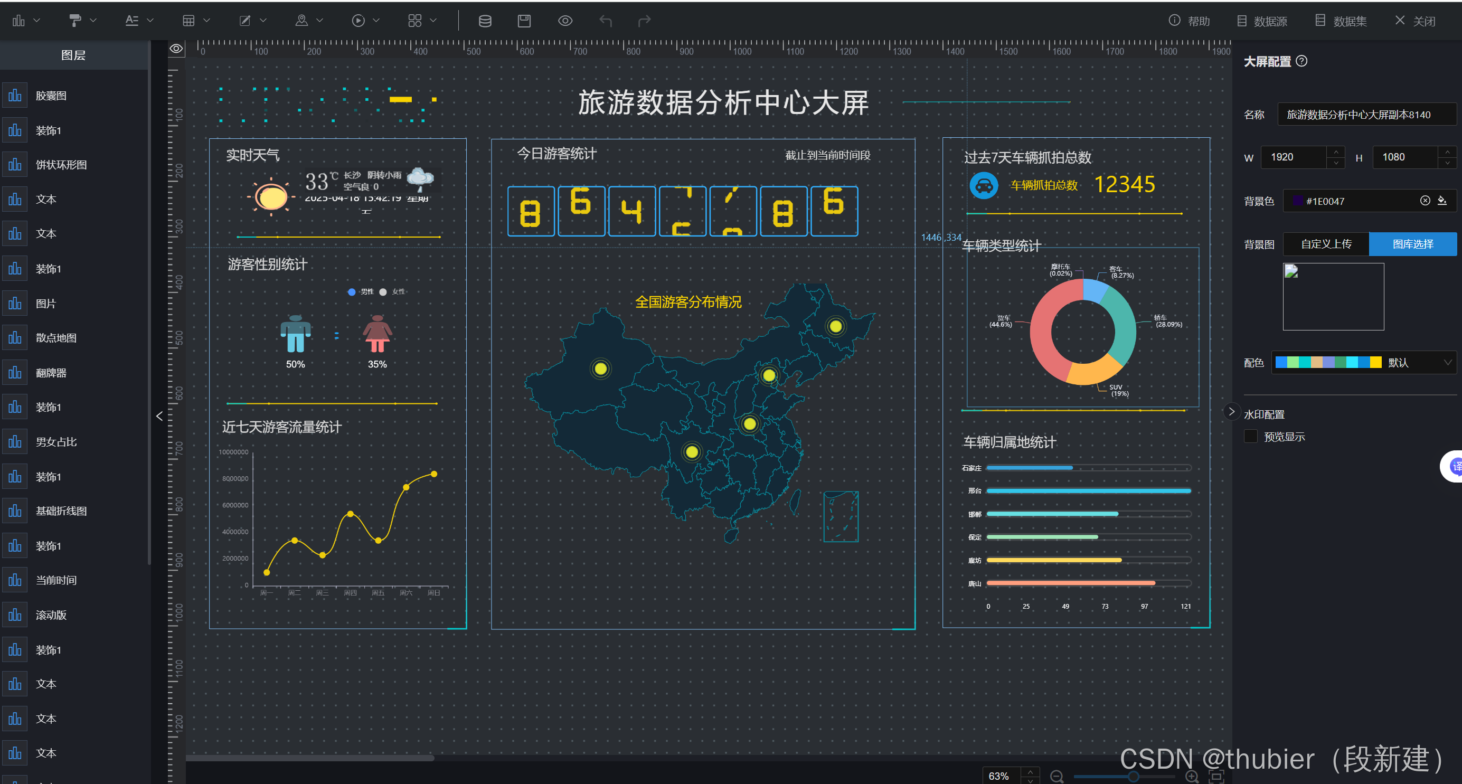
Task: Select the 散点地图 layer in the list
Action: pos(55,338)
